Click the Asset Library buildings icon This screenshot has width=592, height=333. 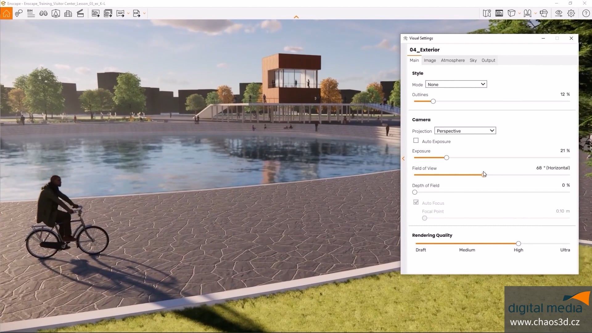pyautogui.click(x=68, y=14)
